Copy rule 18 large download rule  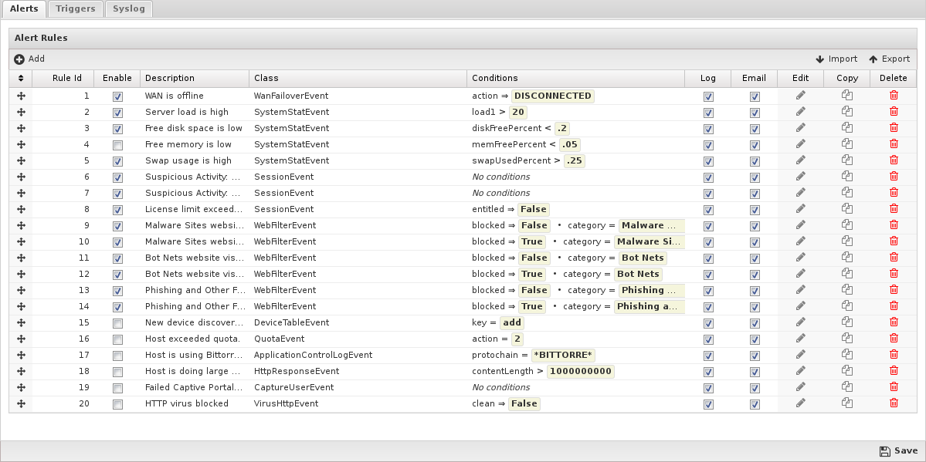point(847,370)
